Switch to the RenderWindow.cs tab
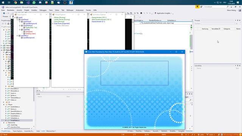This screenshot has height=136, width=242. tap(155, 20)
